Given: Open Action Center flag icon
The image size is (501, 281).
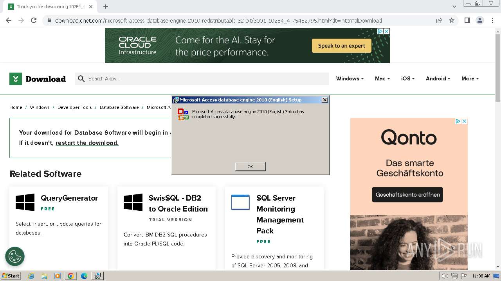Looking at the screenshot, I should pos(464,276).
